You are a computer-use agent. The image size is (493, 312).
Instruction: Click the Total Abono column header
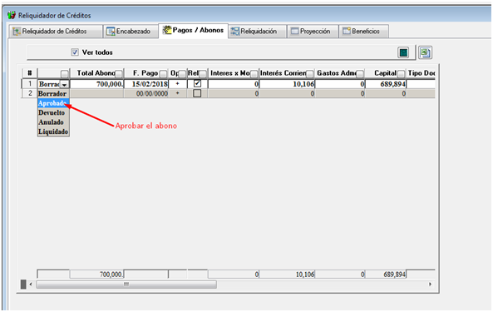pos(96,73)
